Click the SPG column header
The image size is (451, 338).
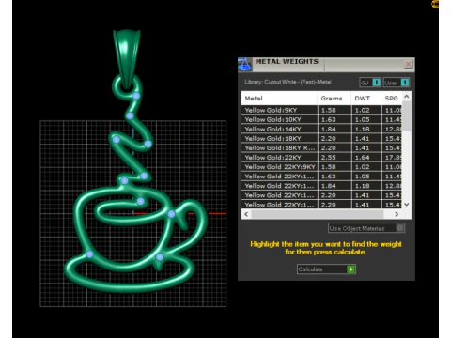pos(391,99)
